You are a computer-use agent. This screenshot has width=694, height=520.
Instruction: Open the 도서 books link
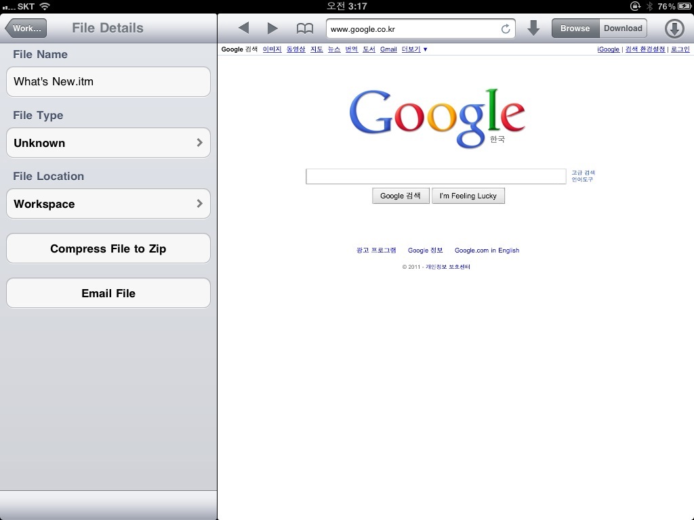click(369, 49)
